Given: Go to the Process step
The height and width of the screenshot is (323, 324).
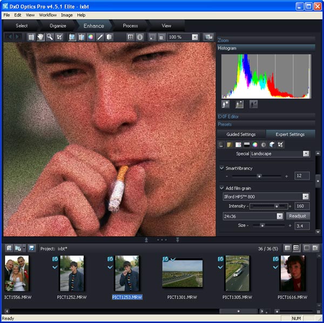Looking at the screenshot, I should click(x=130, y=25).
